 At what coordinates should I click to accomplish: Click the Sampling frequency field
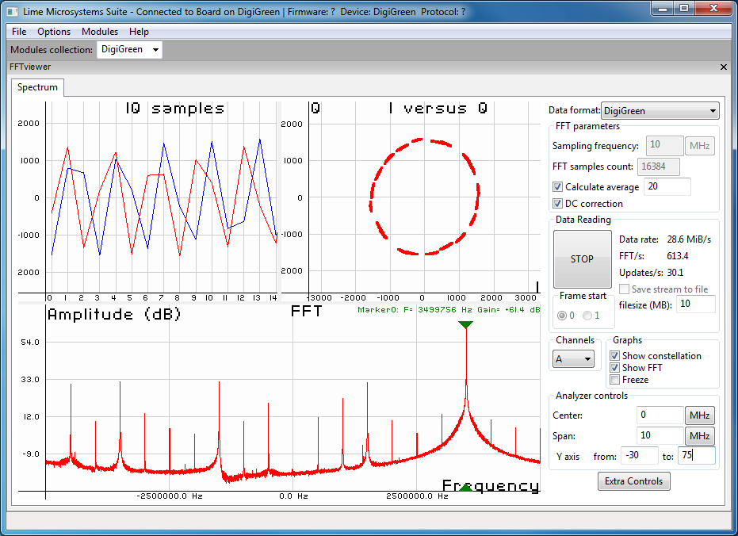(664, 145)
